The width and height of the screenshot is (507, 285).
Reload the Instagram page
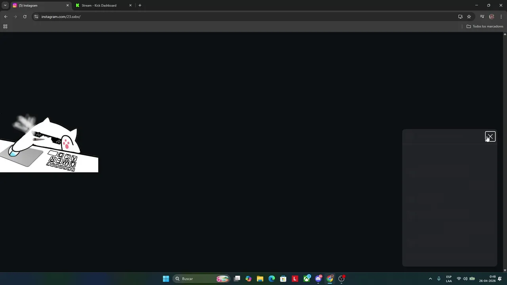(25, 17)
